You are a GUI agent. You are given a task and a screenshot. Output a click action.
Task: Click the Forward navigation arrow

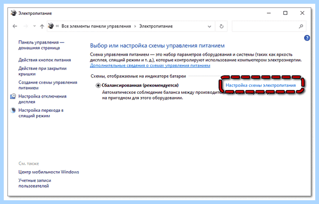pyautogui.click(x=26, y=26)
